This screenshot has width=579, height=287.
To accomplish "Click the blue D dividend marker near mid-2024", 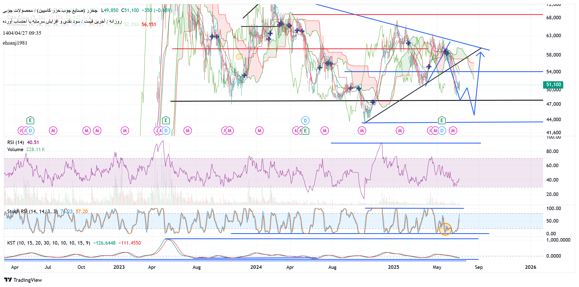I will (x=305, y=120).
